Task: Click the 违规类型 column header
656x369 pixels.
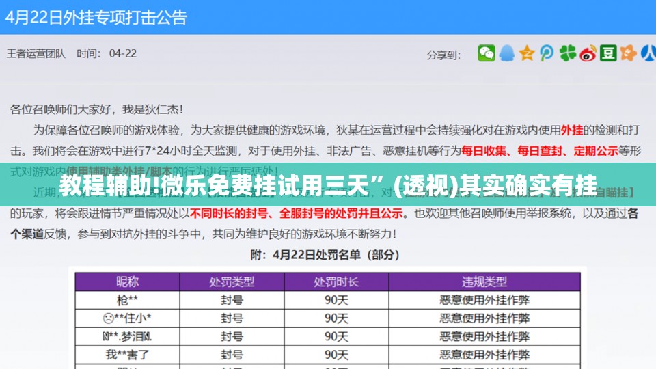Action: click(x=484, y=282)
